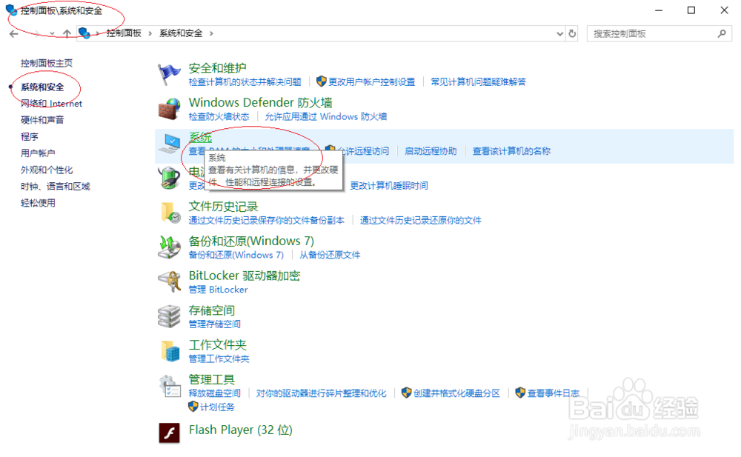Screen dimensions: 741x457
Task: Click the Administrative Tools gear icon
Action: pyautogui.click(x=170, y=386)
